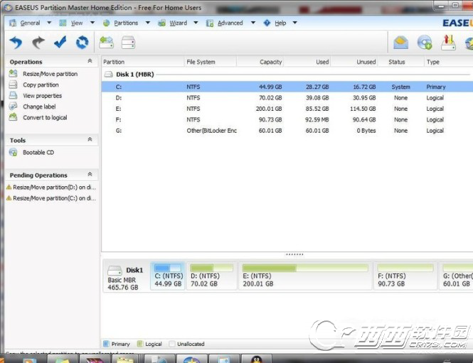Apply pending operations with checkmark icon

pos(60,42)
